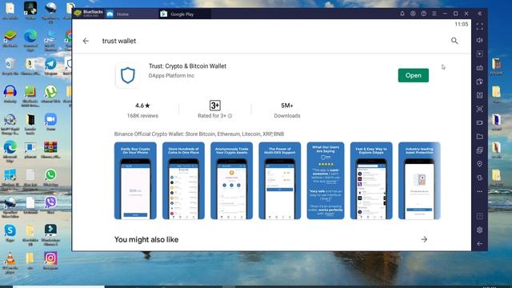Open the Fast & Easy Way to Explore DApps screenshot
Screen dimensions: 512x288
pyautogui.click(x=371, y=181)
